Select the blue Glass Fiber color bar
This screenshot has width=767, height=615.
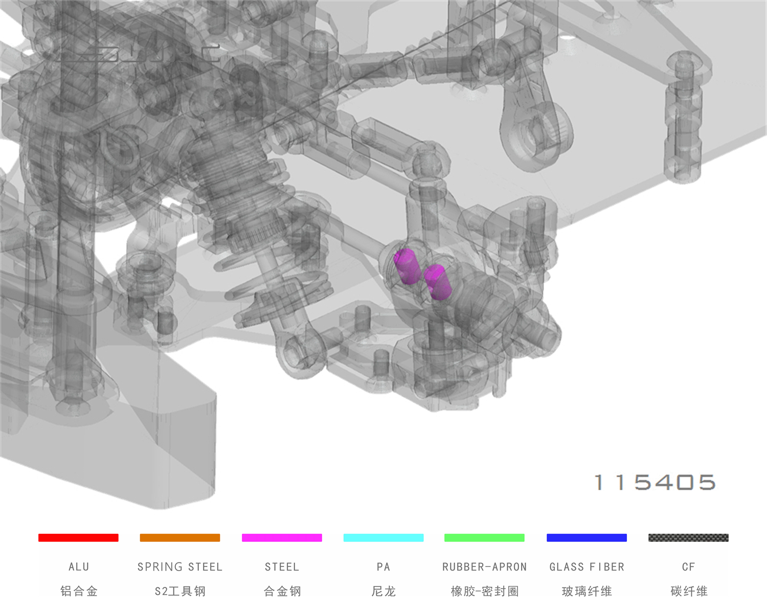[x=586, y=538]
